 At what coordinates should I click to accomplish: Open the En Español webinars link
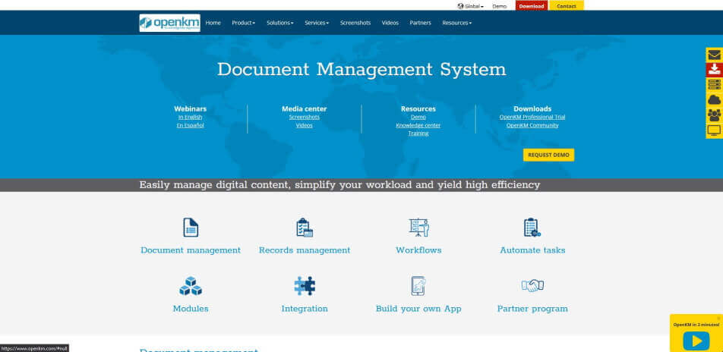[x=191, y=125]
